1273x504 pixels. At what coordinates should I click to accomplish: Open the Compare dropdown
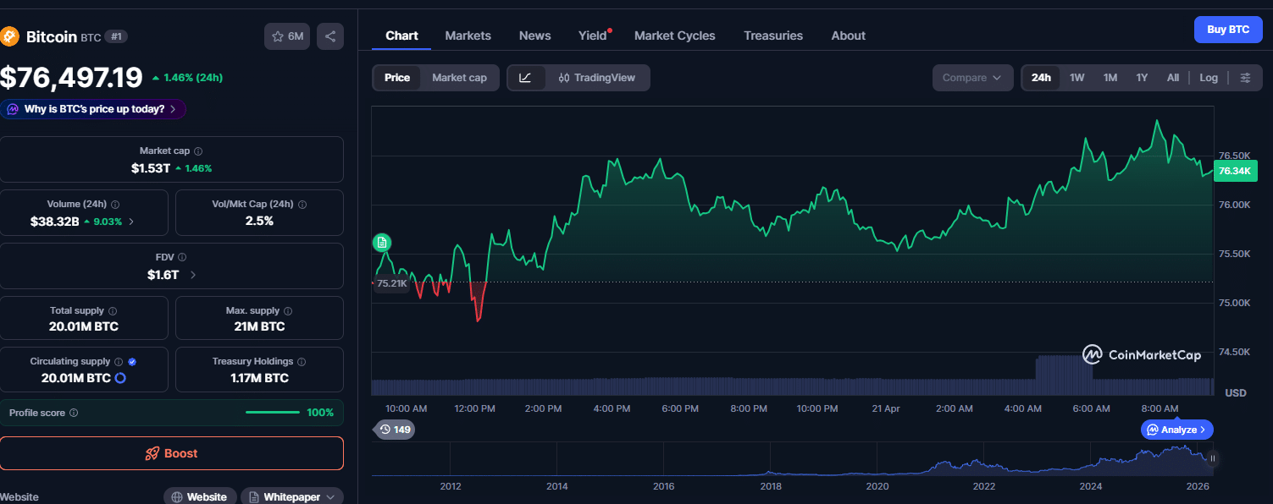tap(972, 78)
